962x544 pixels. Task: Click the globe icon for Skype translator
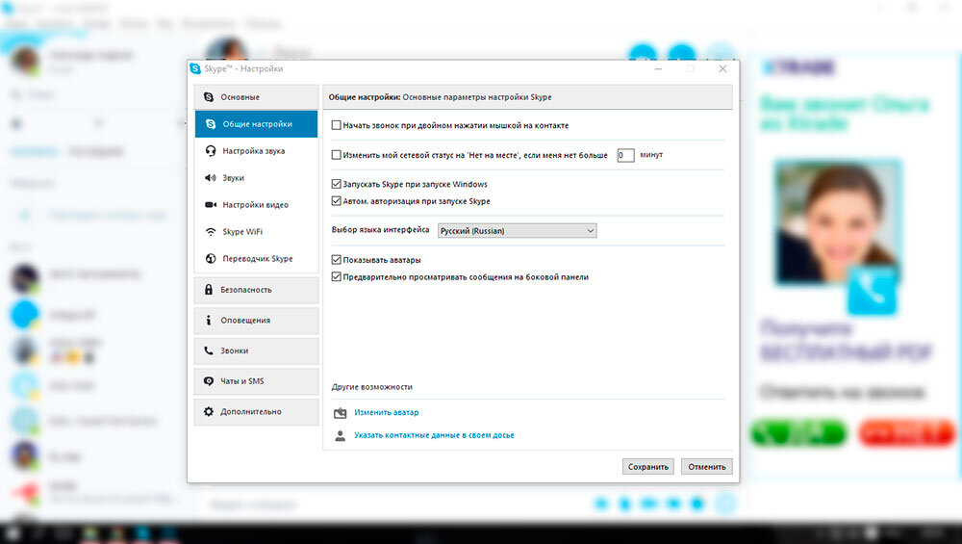211,259
